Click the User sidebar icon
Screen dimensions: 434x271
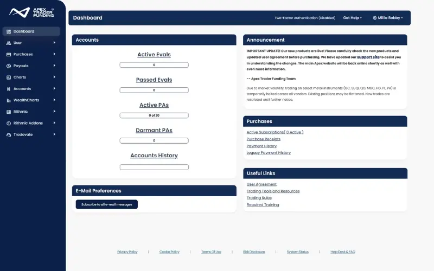[9, 43]
